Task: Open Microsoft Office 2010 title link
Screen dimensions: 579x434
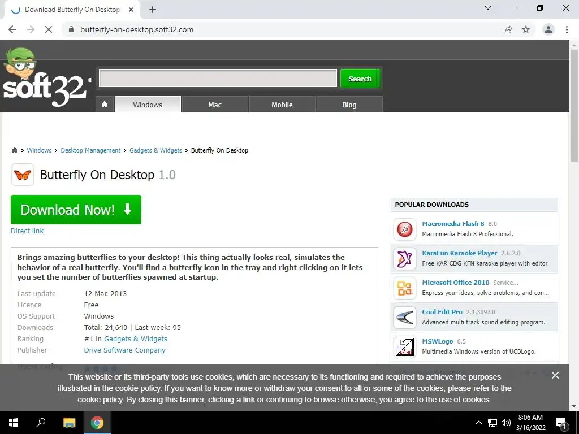Action: pyautogui.click(x=456, y=283)
